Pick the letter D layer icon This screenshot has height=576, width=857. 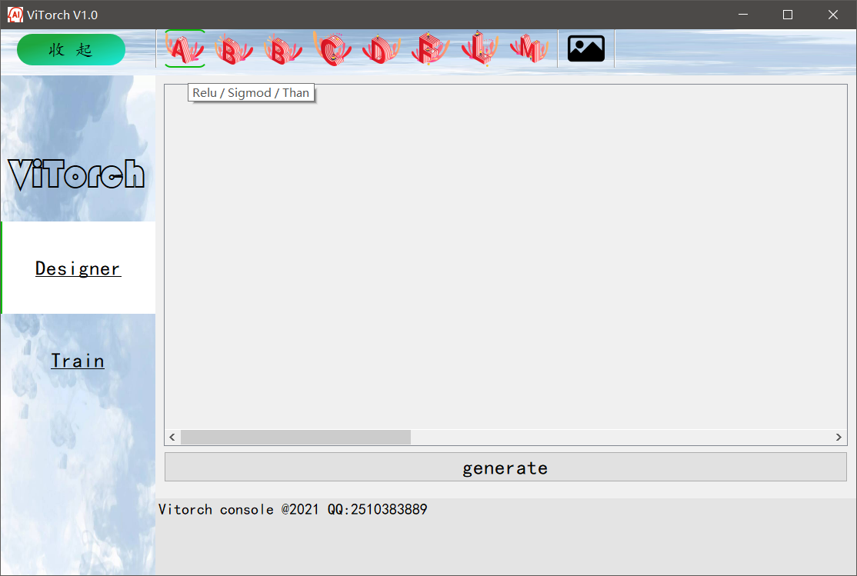click(x=381, y=49)
